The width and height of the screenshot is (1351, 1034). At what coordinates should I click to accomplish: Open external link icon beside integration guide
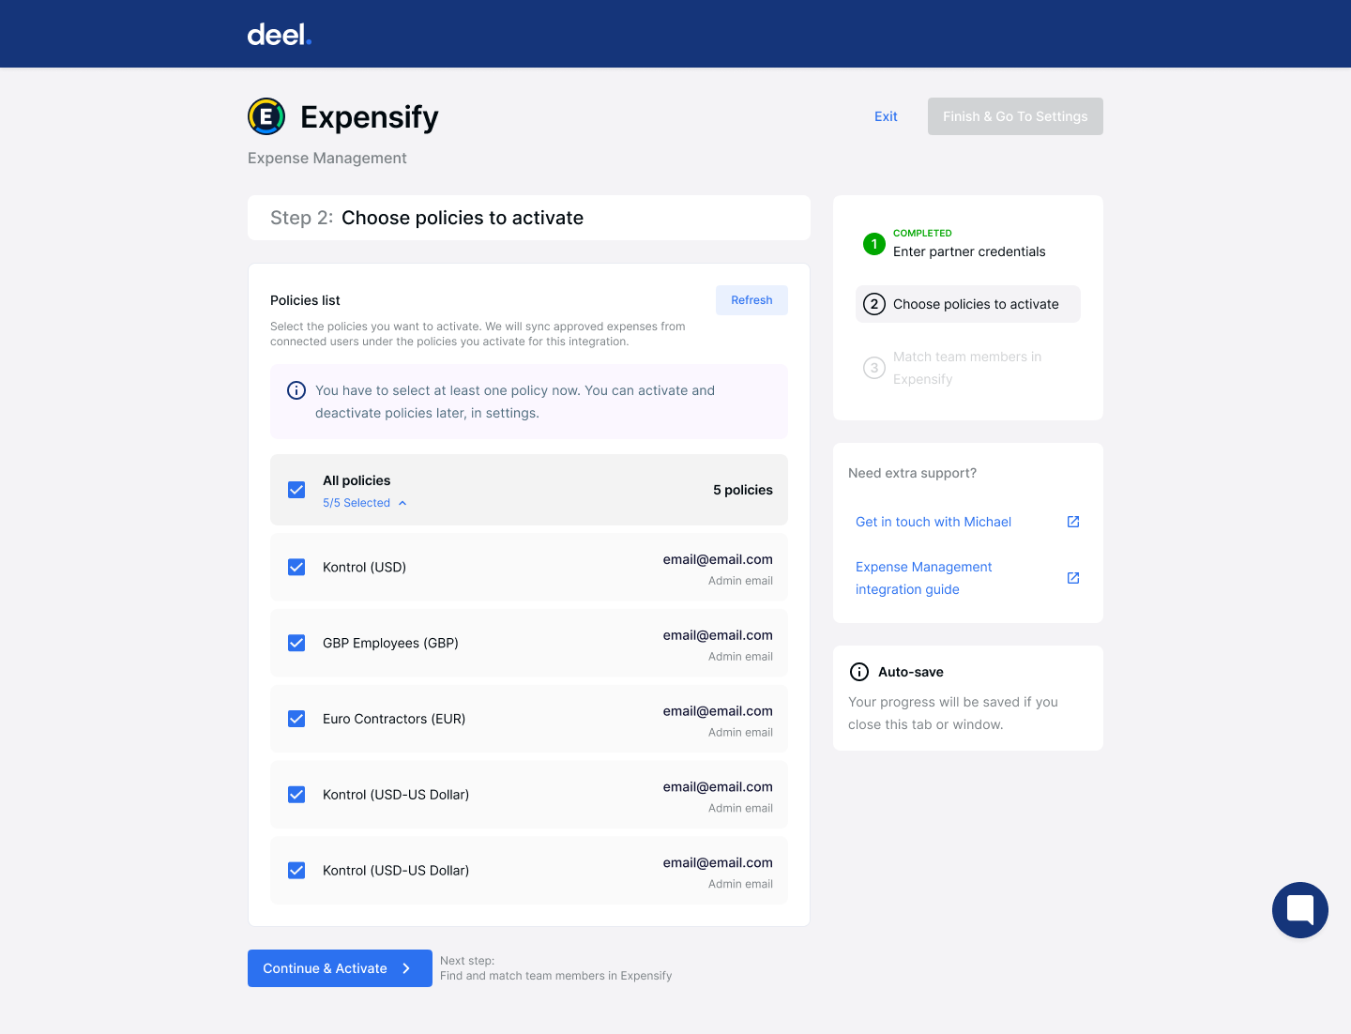tap(1073, 578)
